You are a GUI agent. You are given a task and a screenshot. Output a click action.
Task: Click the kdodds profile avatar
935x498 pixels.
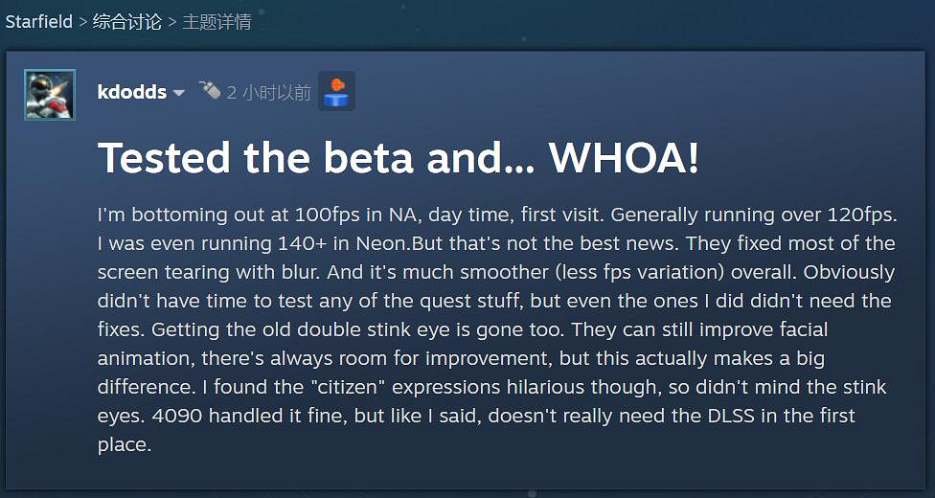(x=50, y=95)
